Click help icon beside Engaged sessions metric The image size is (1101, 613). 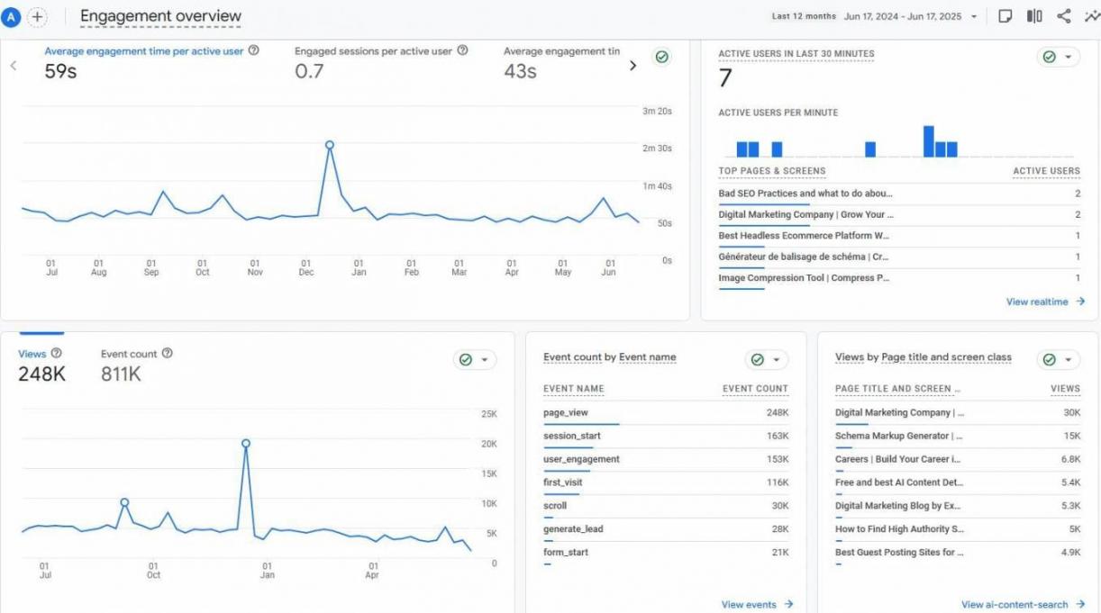coord(462,51)
